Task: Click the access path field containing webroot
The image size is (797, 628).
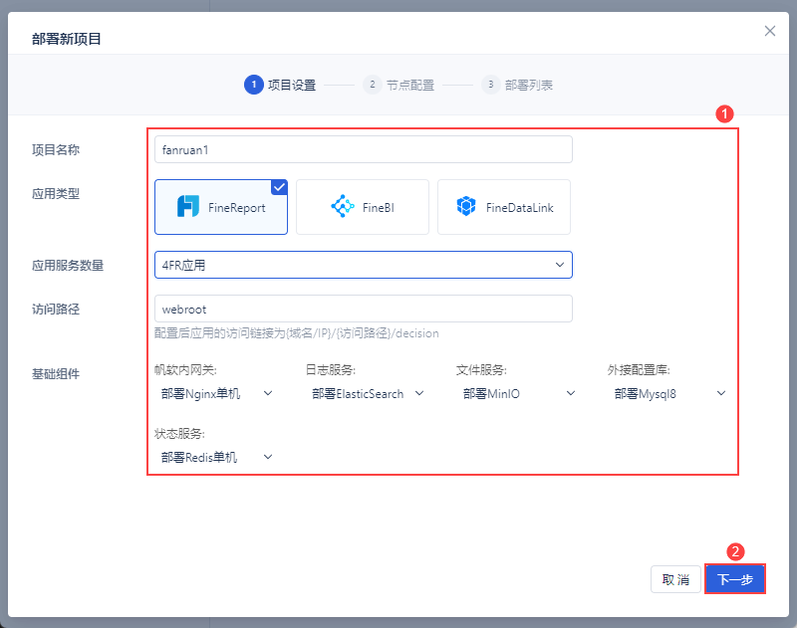Action: pyautogui.click(x=364, y=309)
